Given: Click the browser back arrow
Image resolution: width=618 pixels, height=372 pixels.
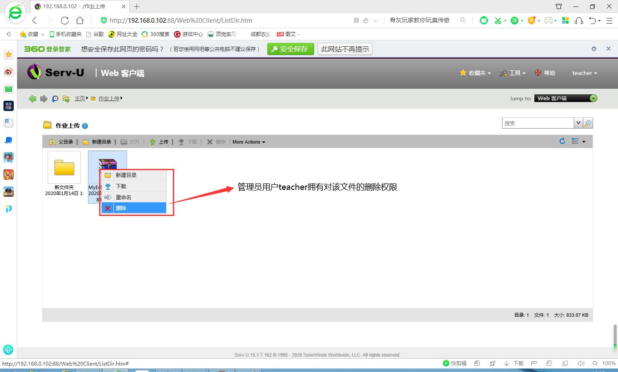Looking at the screenshot, I should point(35,20).
